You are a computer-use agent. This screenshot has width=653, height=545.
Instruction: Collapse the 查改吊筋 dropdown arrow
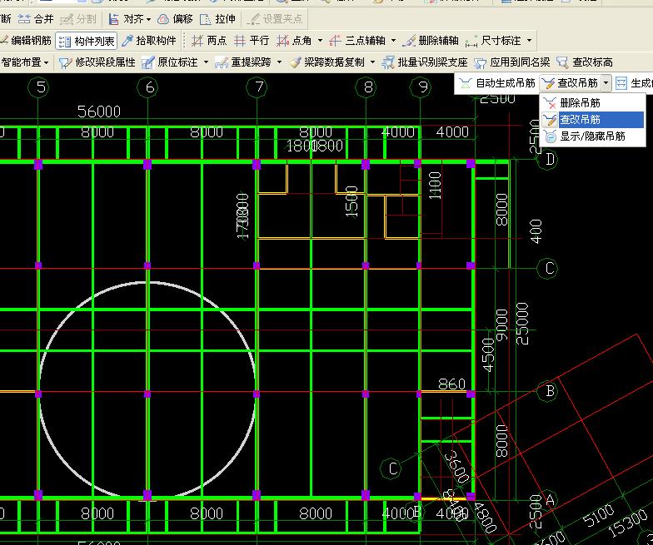606,83
